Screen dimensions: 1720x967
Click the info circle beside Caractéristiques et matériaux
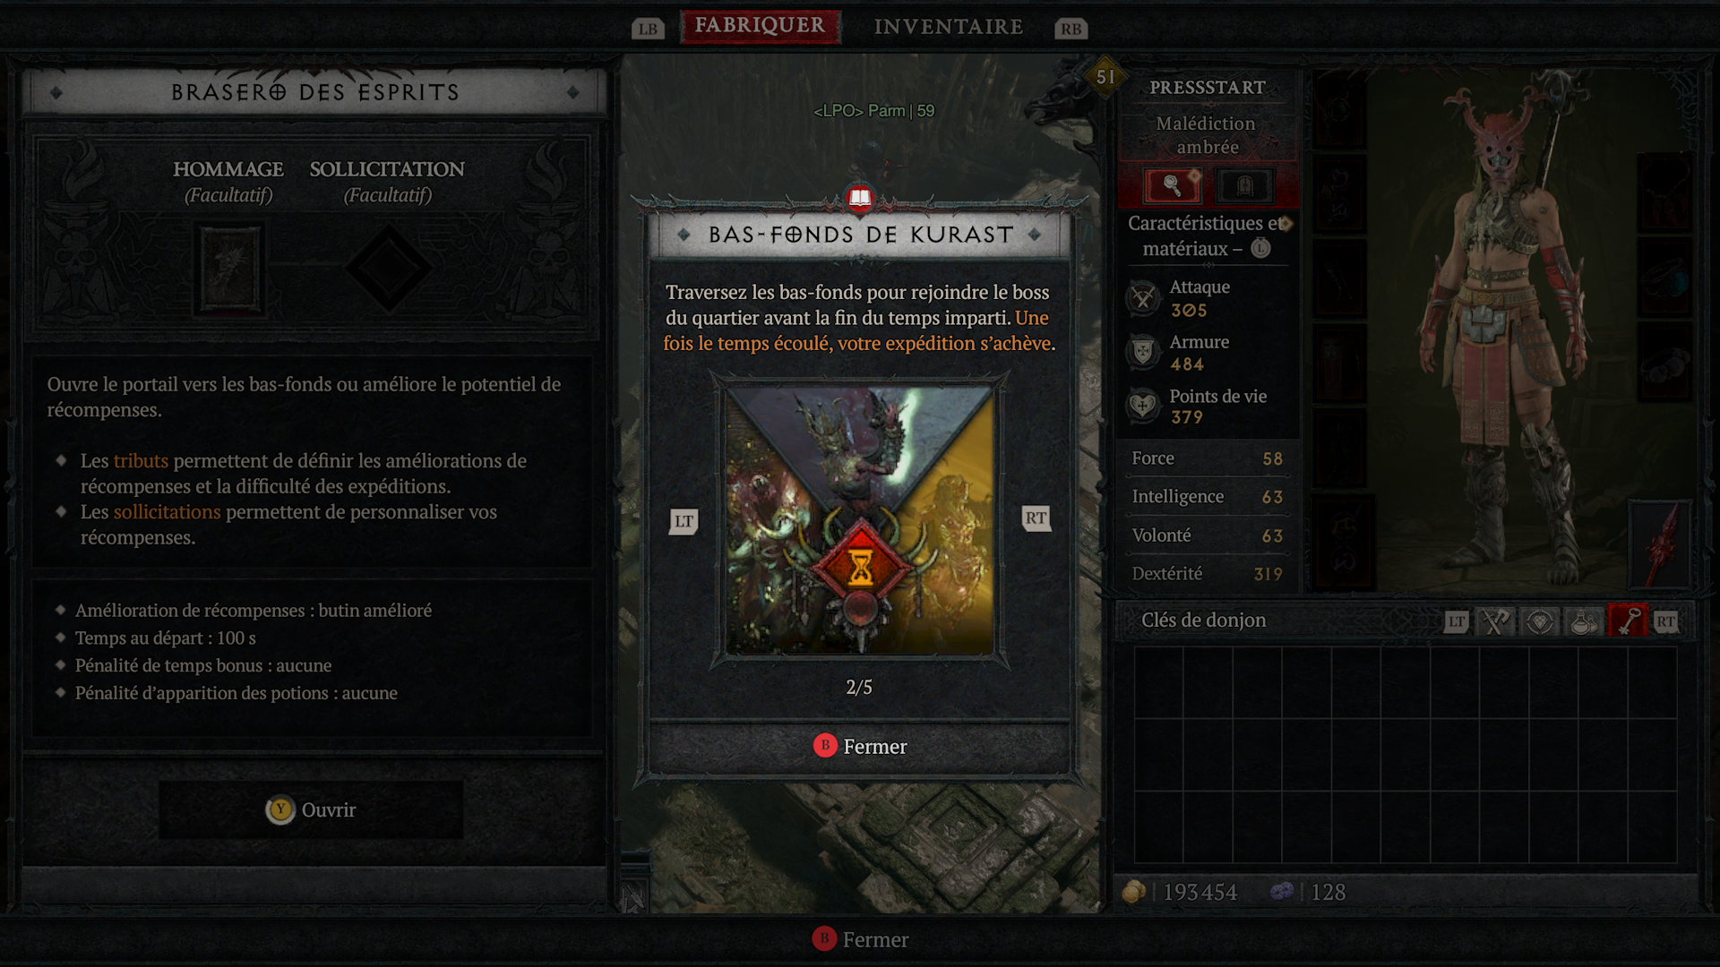pos(1260,248)
